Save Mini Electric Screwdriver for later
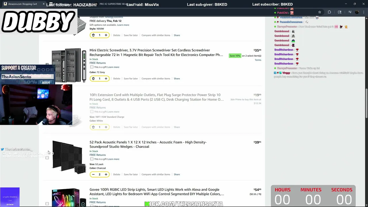The image size is (368, 207). coord(131,78)
